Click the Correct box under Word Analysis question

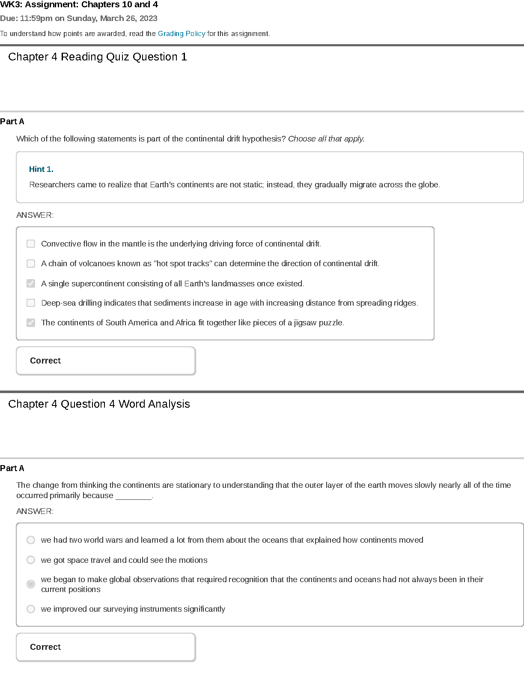pyautogui.click(x=106, y=647)
